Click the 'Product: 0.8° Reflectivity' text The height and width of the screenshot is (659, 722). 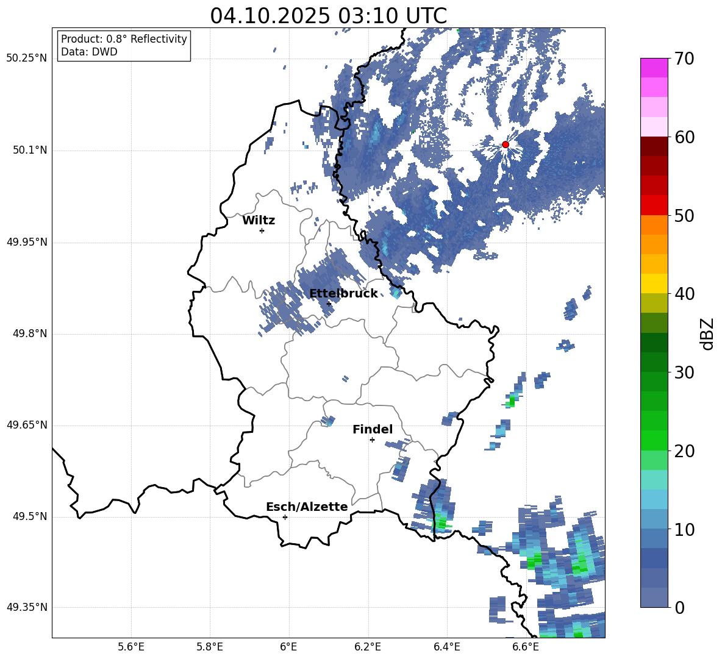124,38
